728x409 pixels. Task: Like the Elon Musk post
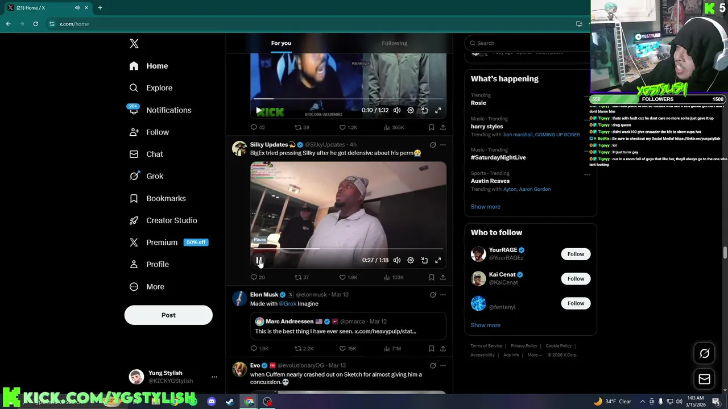[x=348, y=348]
